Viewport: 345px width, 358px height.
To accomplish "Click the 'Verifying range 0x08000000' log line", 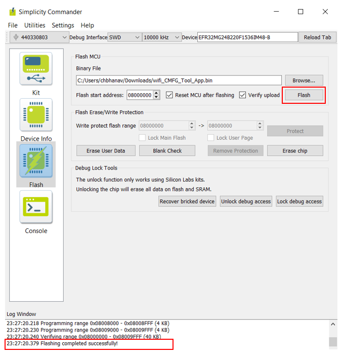I will click(x=83, y=337).
